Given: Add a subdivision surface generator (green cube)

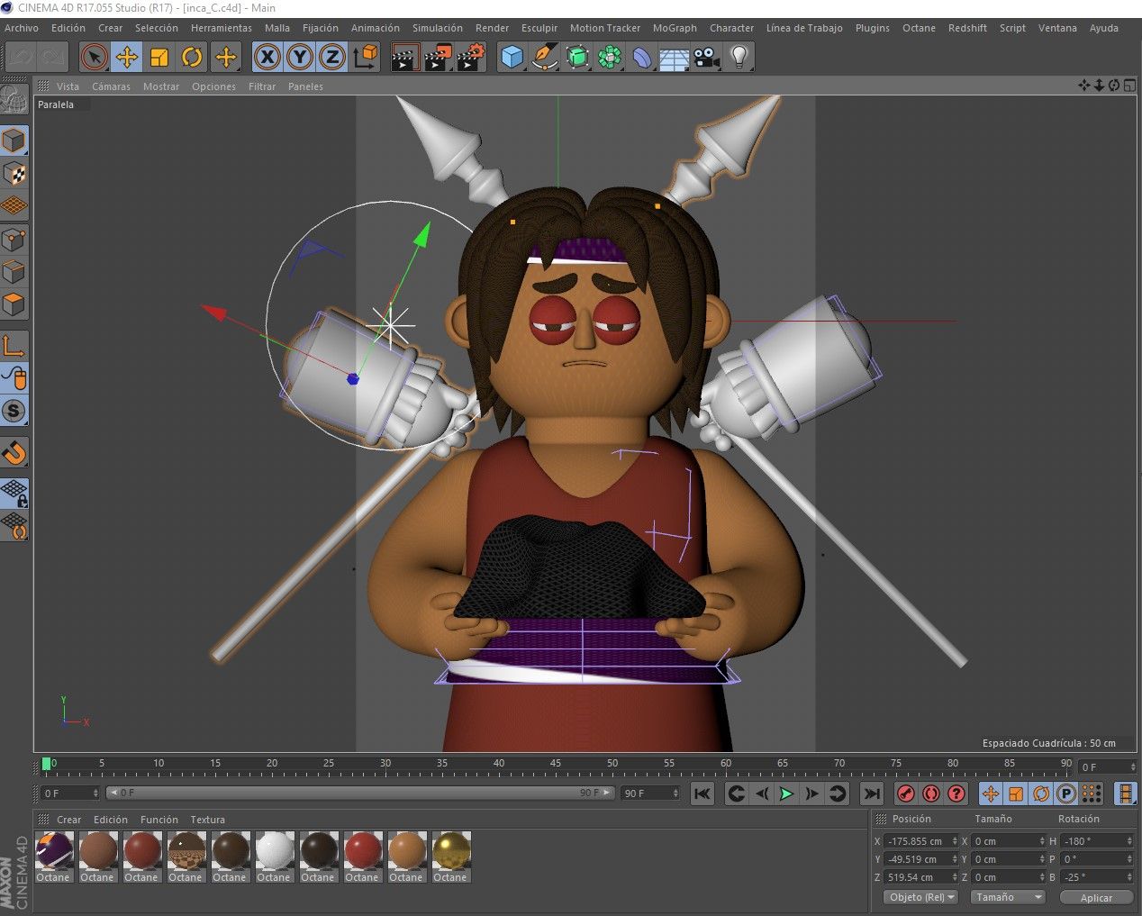Looking at the screenshot, I should point(577,57).
